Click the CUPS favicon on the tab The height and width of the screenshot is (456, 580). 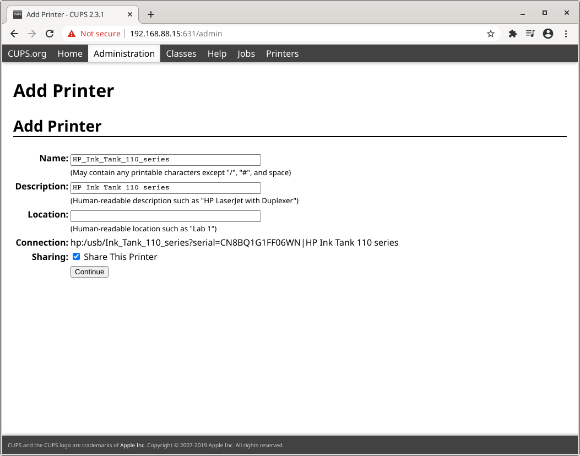[18, 14]
